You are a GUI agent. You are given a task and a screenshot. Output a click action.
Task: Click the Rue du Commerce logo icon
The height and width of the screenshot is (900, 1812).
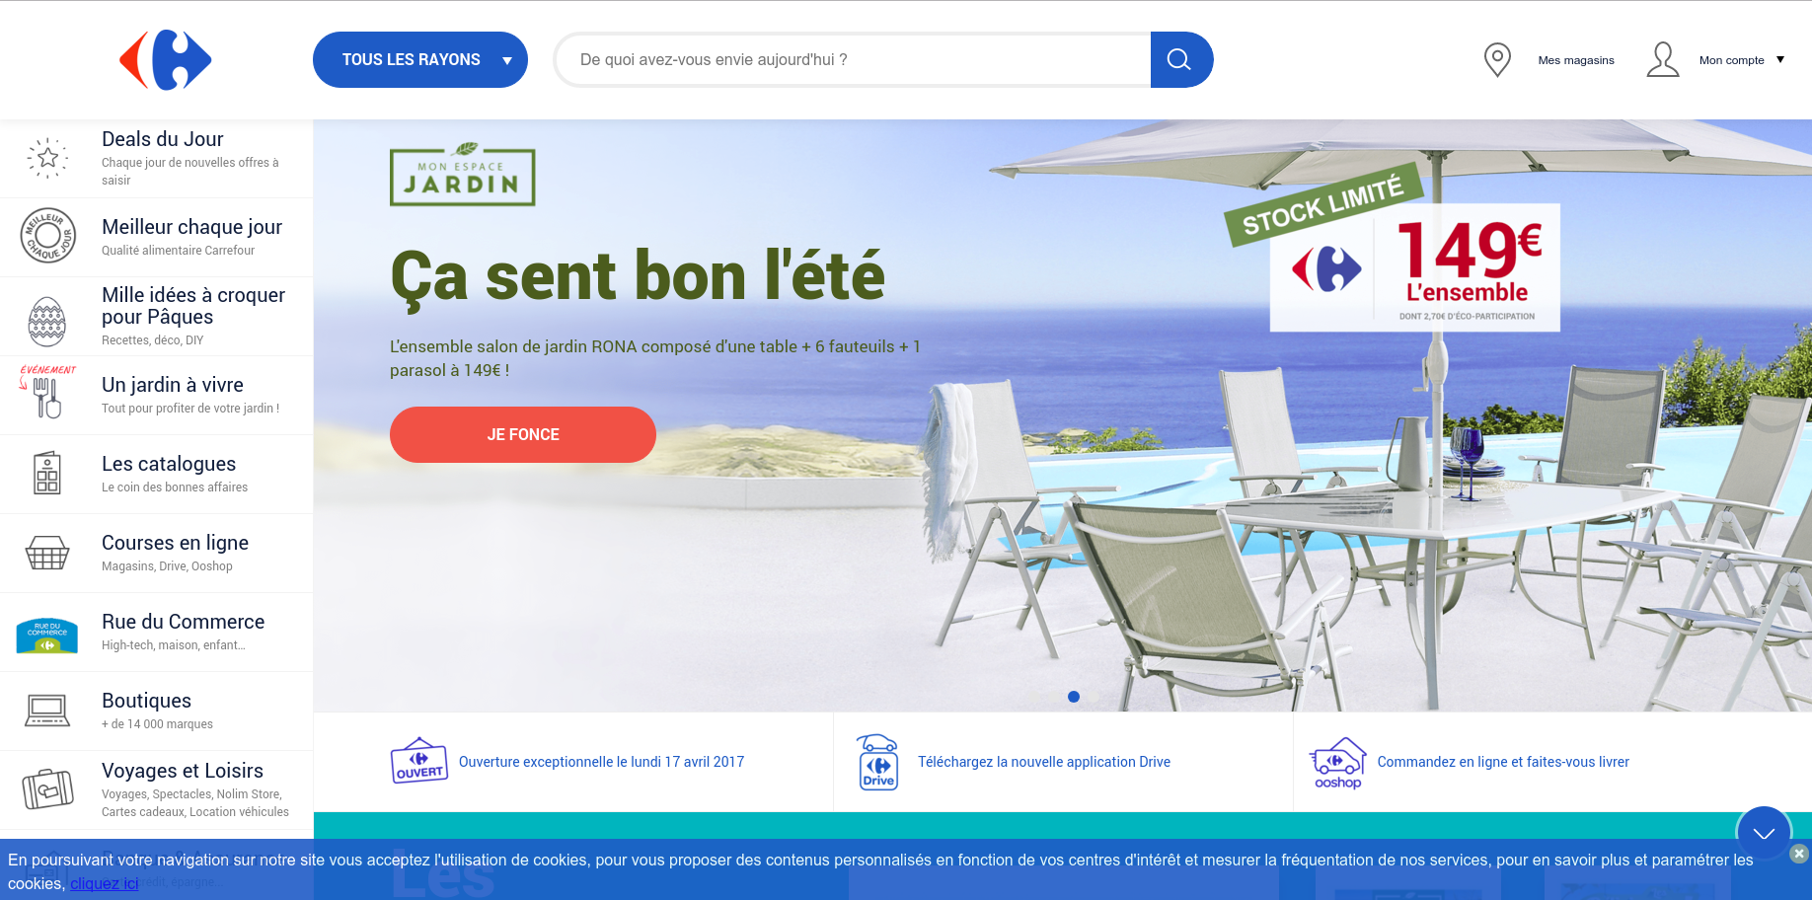click(x=47, y=636)
